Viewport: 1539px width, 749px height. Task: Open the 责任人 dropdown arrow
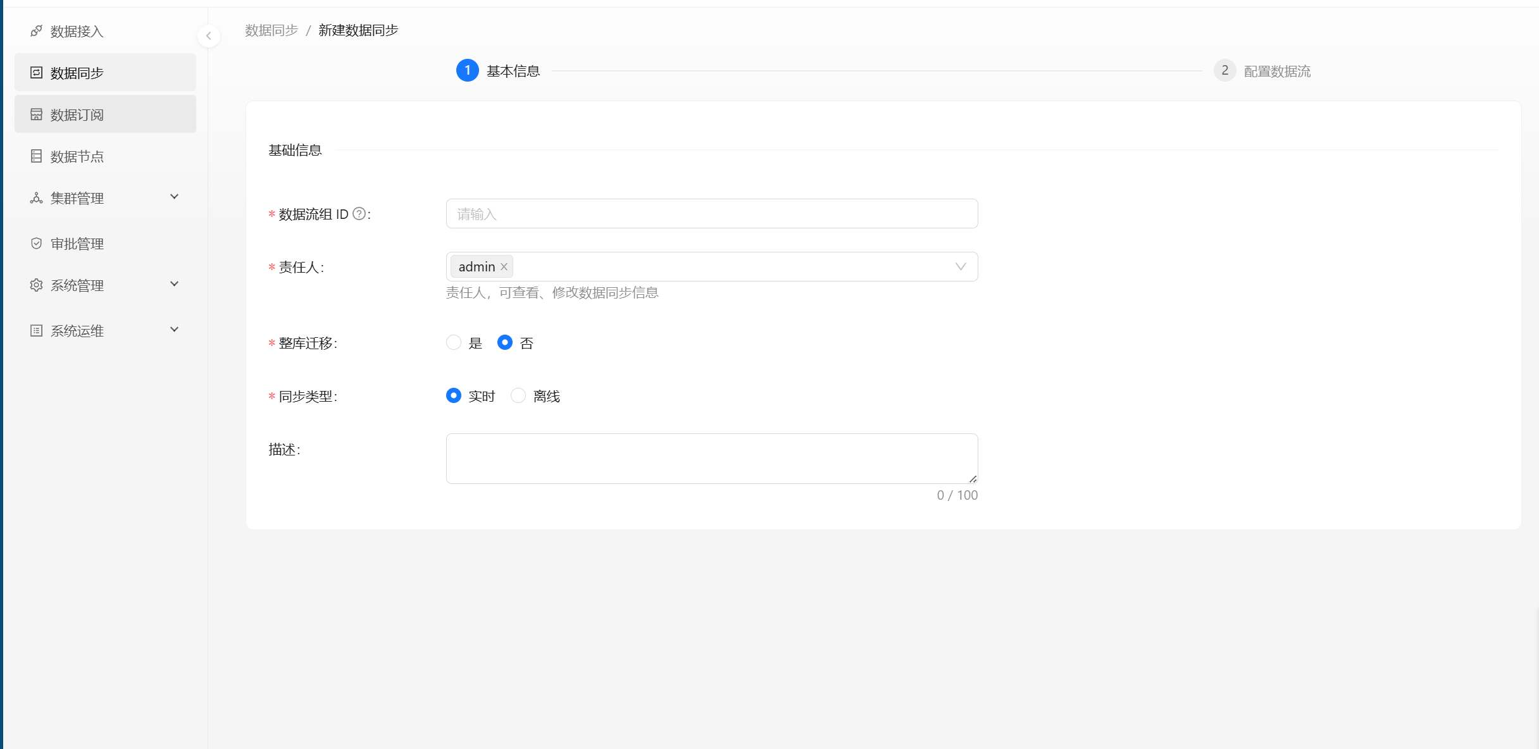(x=961, y=267)
